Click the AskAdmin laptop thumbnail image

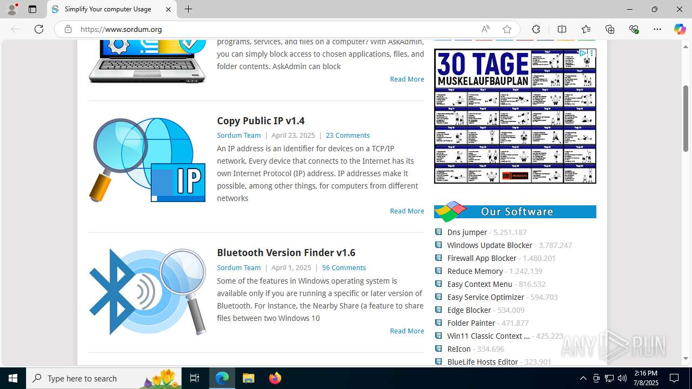pyautogui.click(x=147, y=61)
